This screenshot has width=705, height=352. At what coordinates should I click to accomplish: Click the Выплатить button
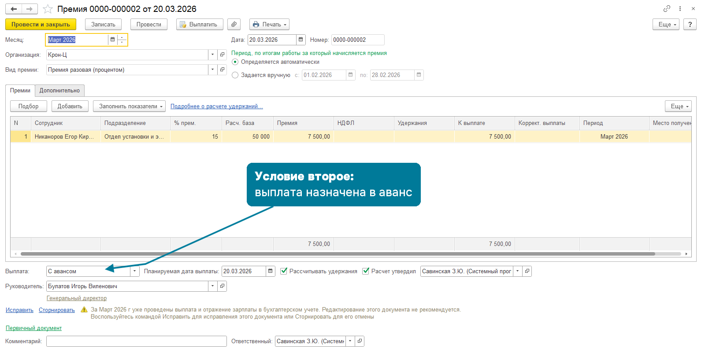[x=200, y=24]
